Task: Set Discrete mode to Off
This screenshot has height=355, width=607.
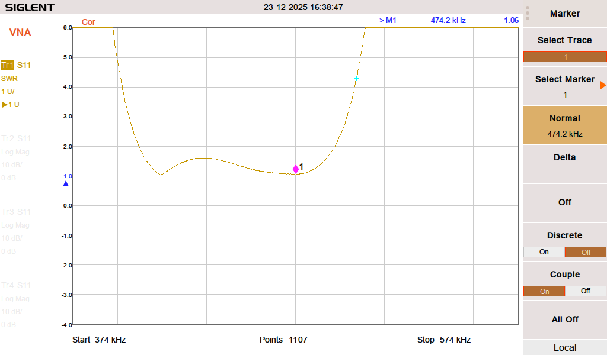Action: click(x=585, y=252)
